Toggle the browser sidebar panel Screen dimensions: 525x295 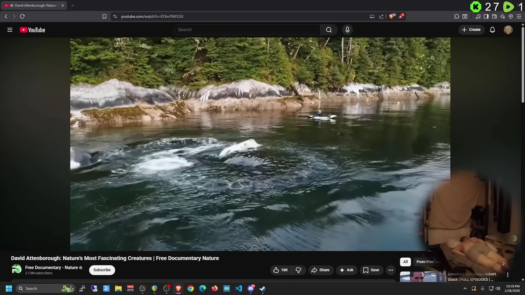tap(486, 16)
